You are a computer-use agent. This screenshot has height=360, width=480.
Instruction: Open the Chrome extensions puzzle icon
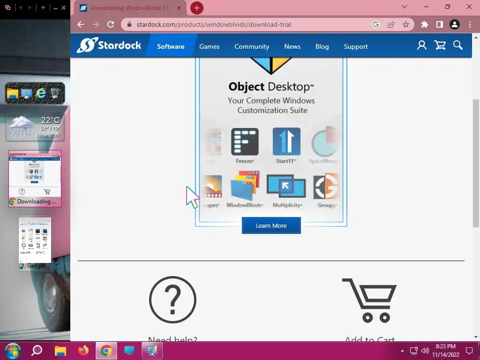pos(425,24)
